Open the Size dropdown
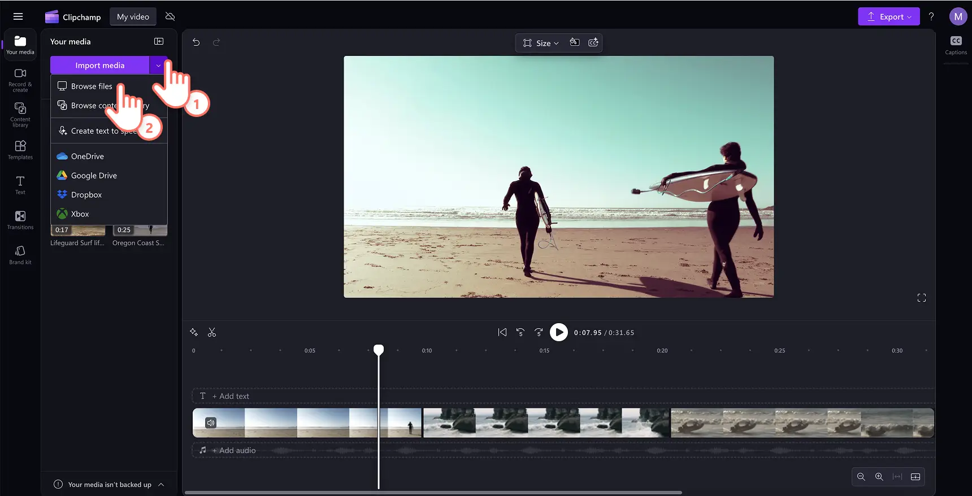Screen dimensions: 972x496 [x=541, y=43]
